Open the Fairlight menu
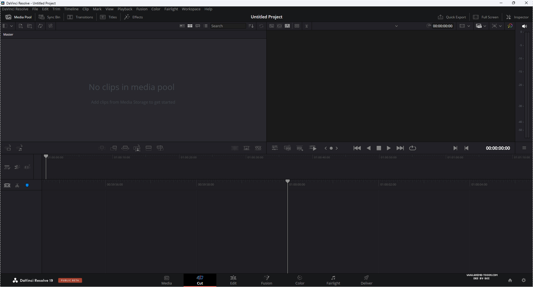The width and height of the screenshot is (533, 287). tap(171, 9)
